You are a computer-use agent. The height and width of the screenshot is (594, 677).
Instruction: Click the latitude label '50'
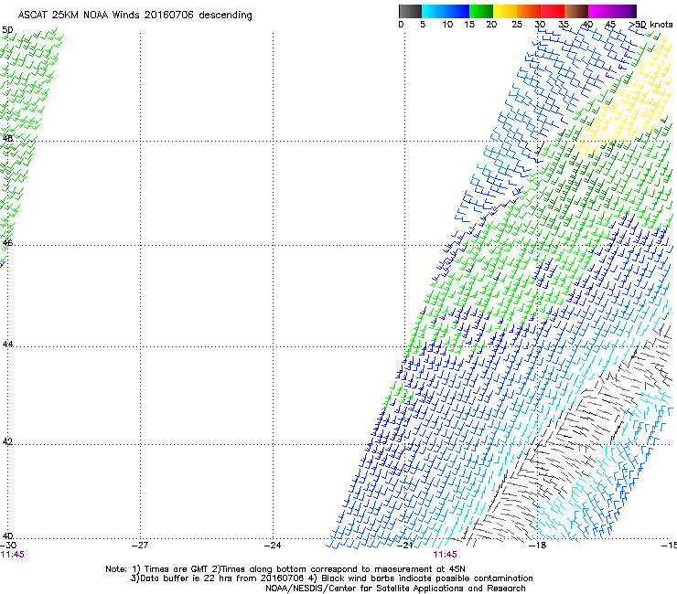7,30
